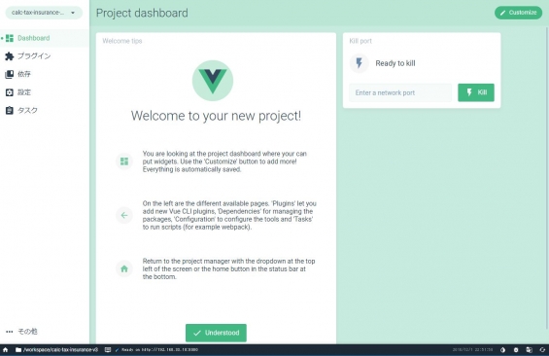The height and width of the screenshot is (356, 549).
Task: Select Dashboard in the sidebar
Action: point(45,38)
